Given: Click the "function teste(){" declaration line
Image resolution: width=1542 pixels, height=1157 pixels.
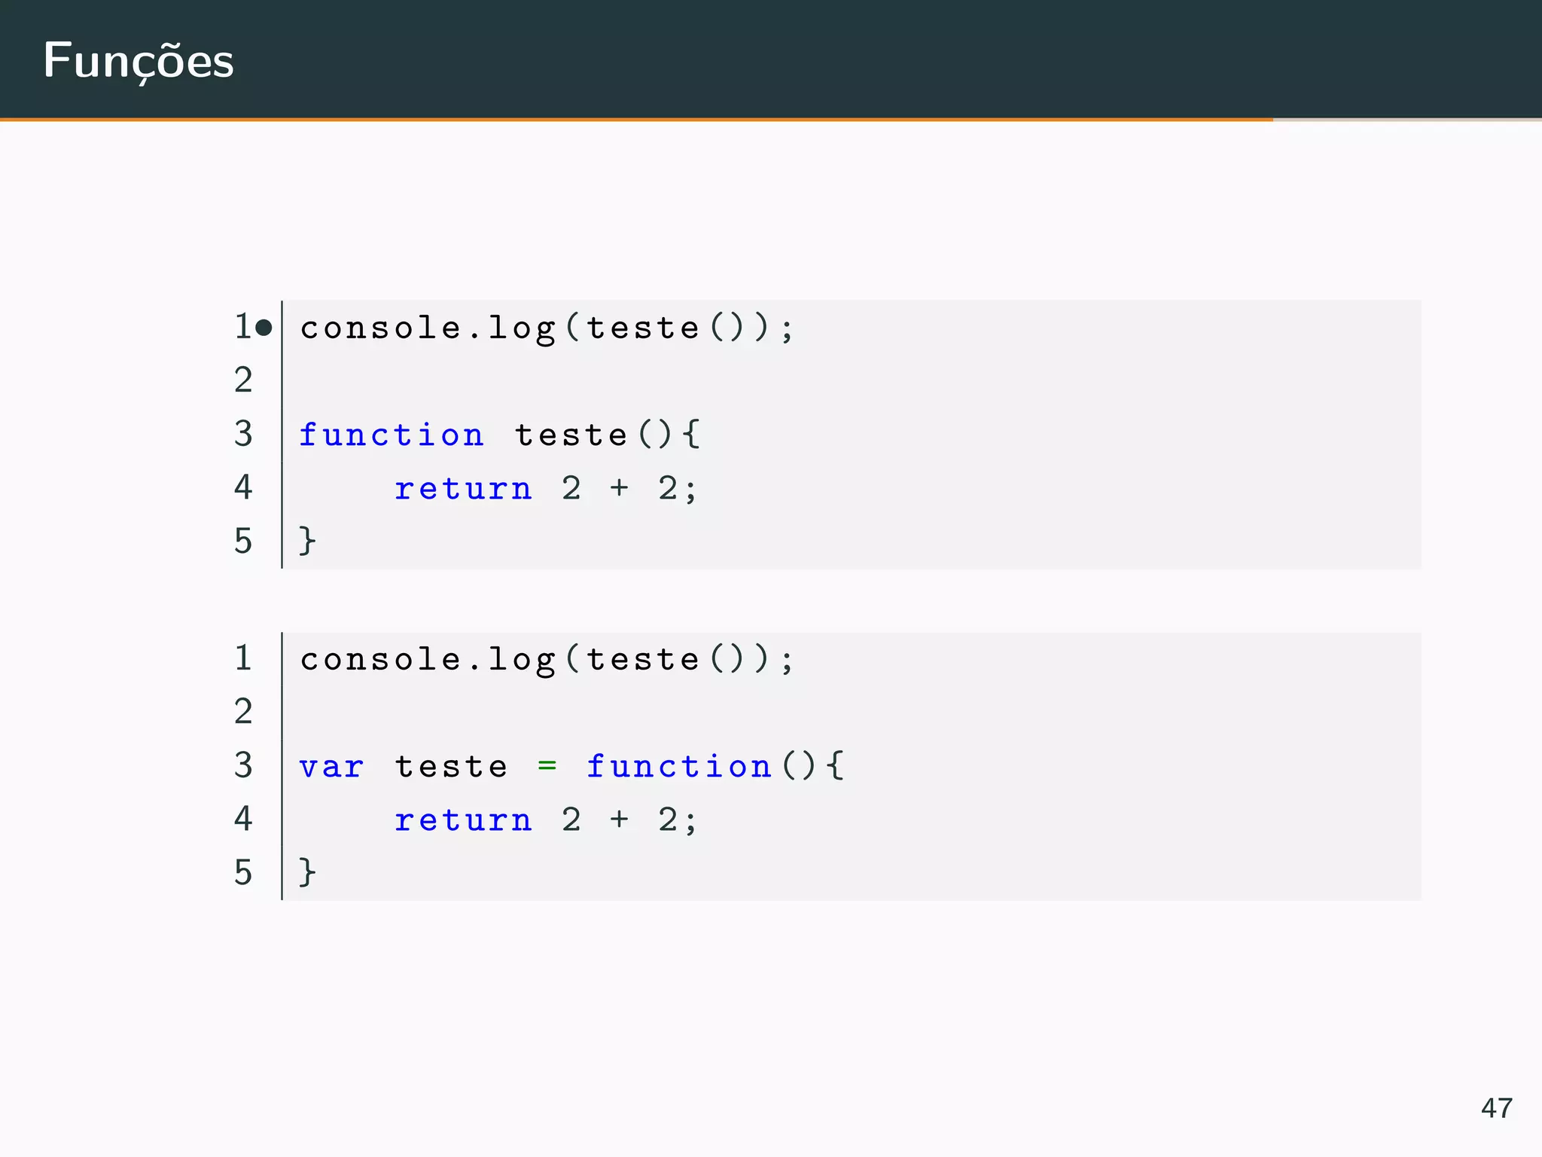Looking at the screenshot, I should pos(500,435).
